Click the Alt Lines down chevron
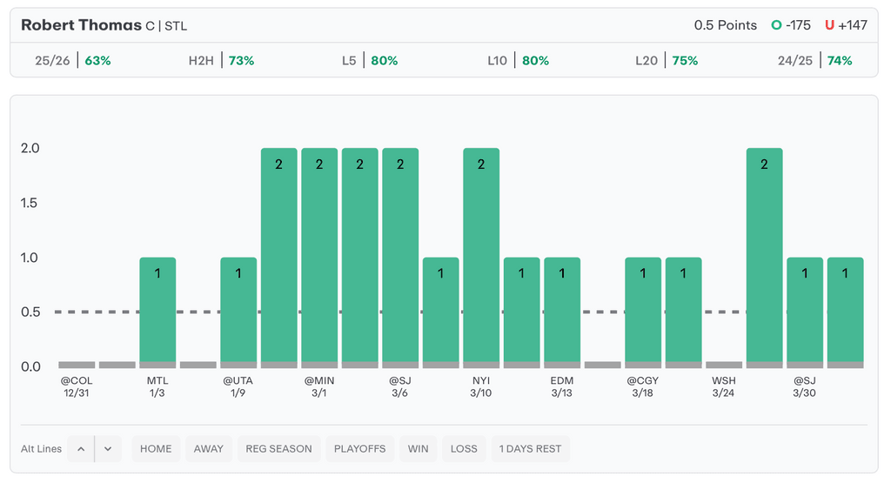 coord(108,449)
